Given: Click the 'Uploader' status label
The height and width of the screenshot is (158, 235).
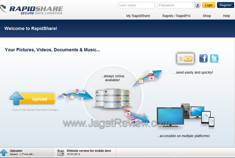Looking at the screenshot, I should click(x=16, y=151).
